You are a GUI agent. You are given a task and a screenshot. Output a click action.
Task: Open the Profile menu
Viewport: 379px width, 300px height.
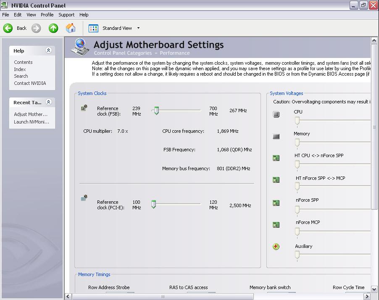47,15
